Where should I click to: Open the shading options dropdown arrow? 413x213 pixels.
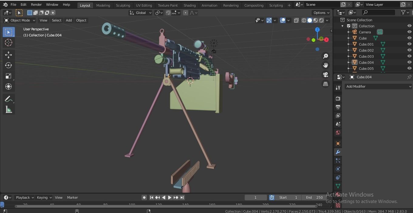(327, 20)
